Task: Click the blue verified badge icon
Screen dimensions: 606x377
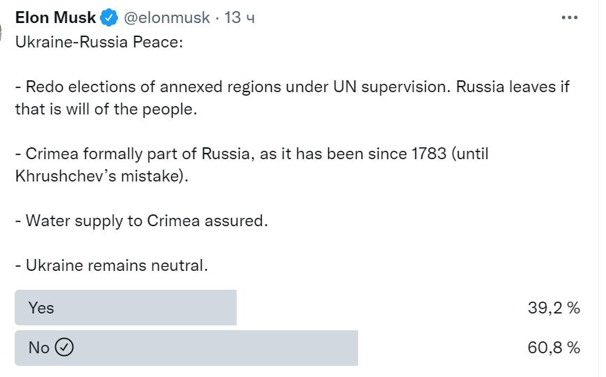Action: (x=110, y=18)
